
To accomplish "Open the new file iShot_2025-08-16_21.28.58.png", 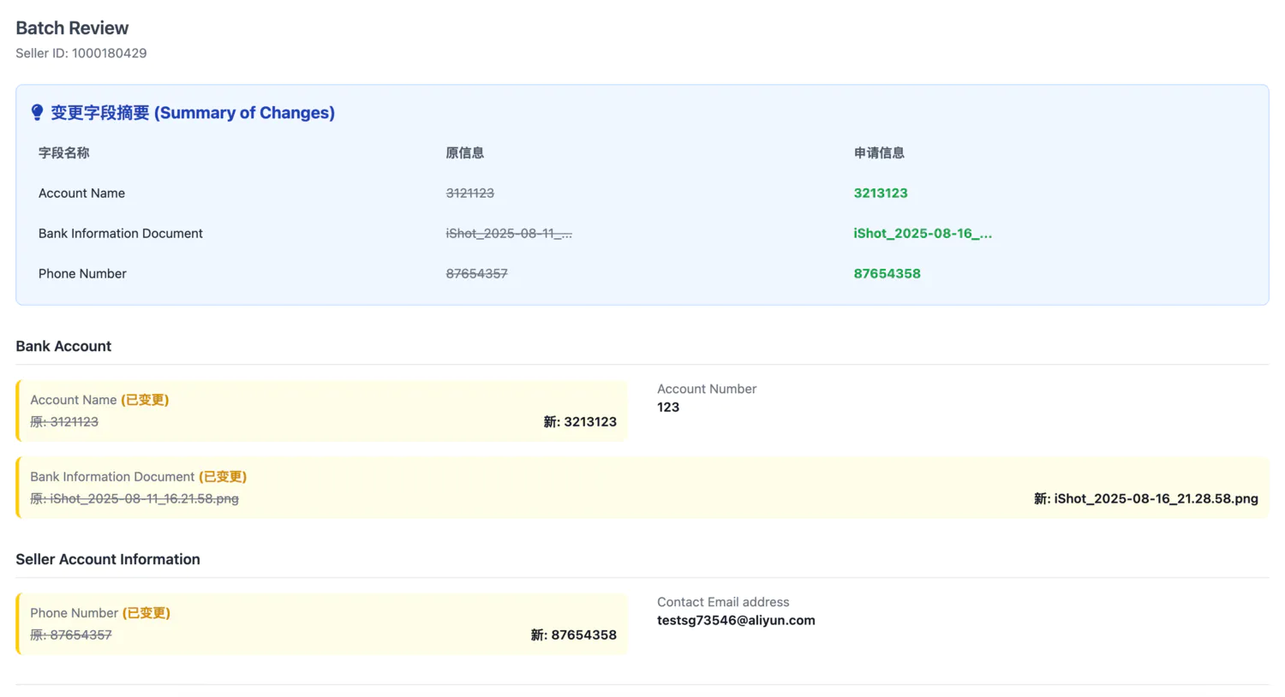I will coord(1155,498).
